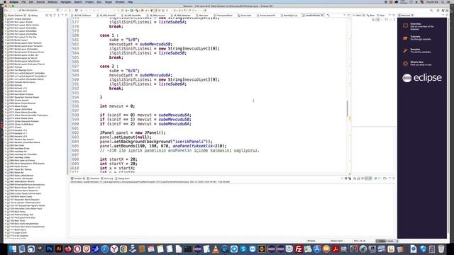
Task: Click the yellow overview ruler marker
Action: coord(350,118)
